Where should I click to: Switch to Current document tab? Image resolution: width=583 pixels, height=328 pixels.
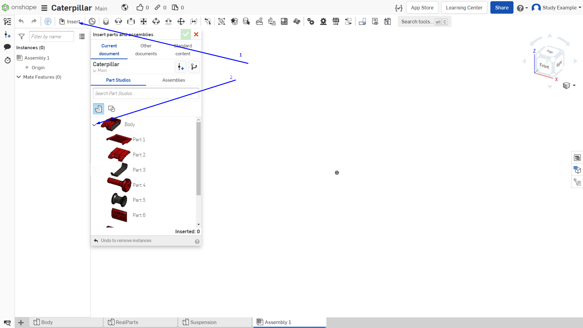[109, 50]
